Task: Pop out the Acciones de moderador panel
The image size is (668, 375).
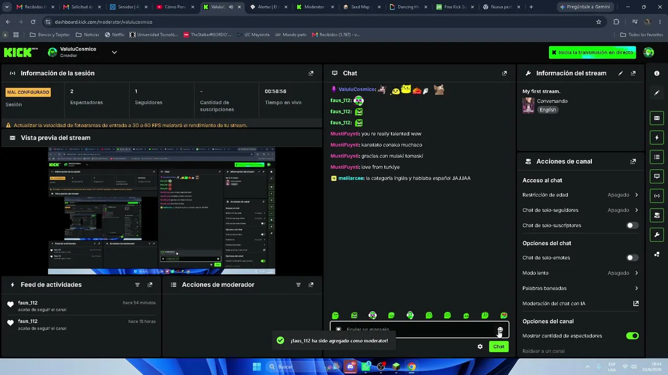Action: point(311,285)
